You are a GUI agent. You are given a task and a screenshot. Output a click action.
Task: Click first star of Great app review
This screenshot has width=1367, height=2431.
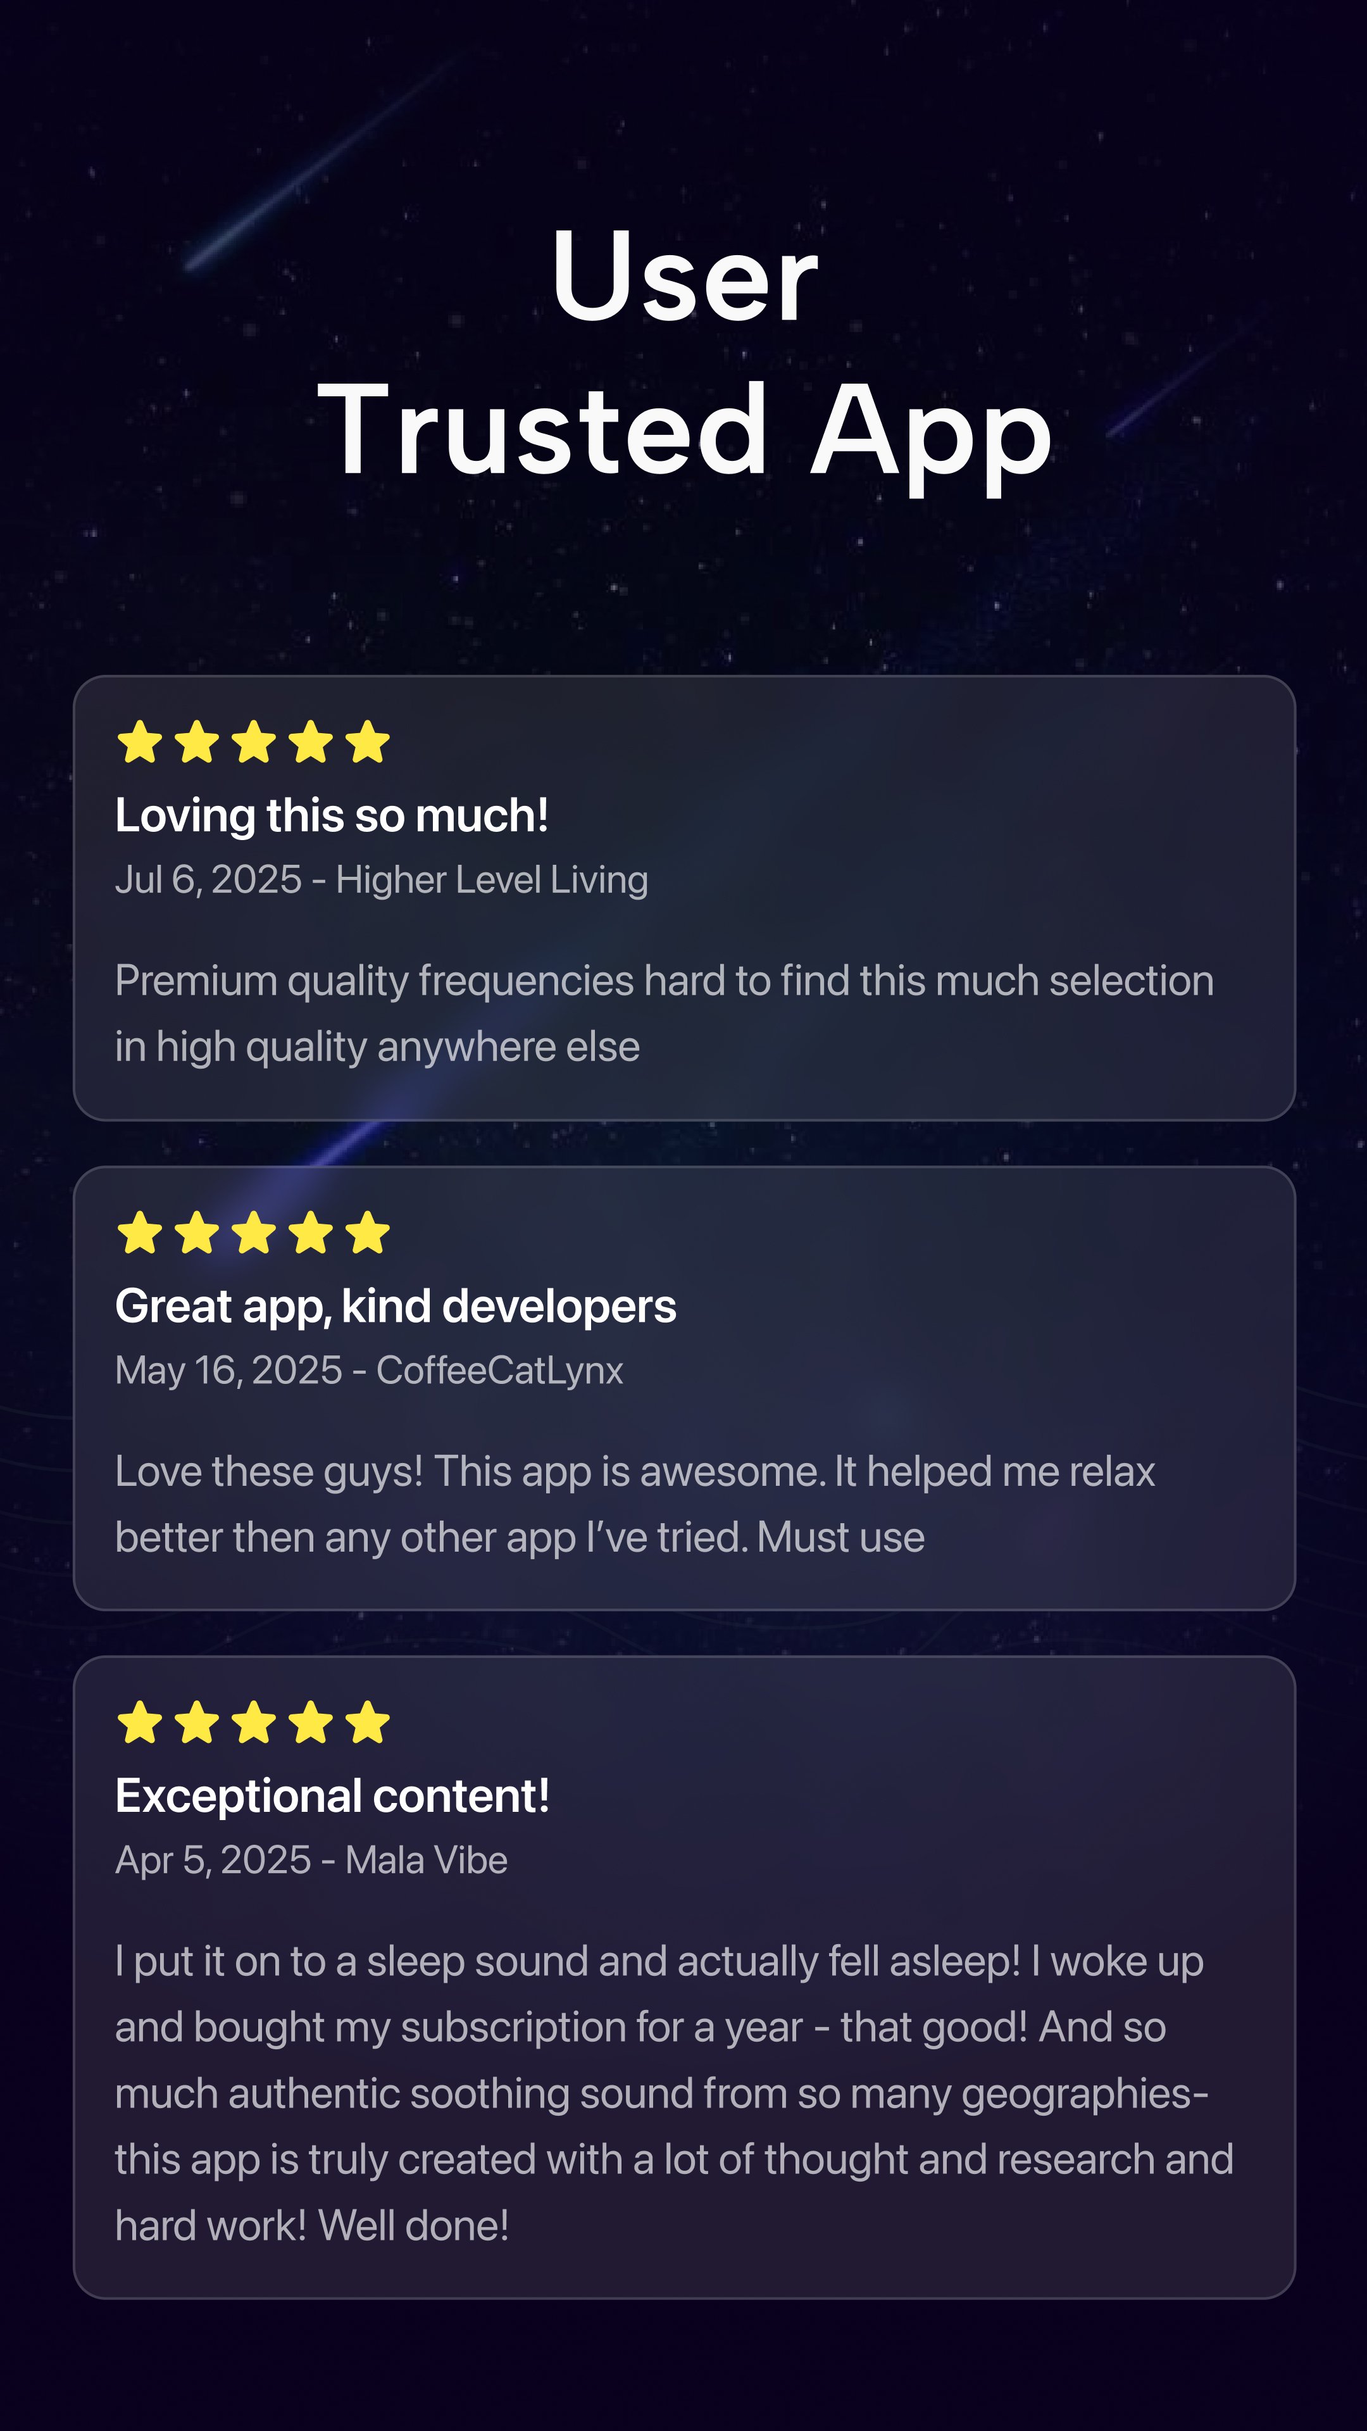point(140,1233)
